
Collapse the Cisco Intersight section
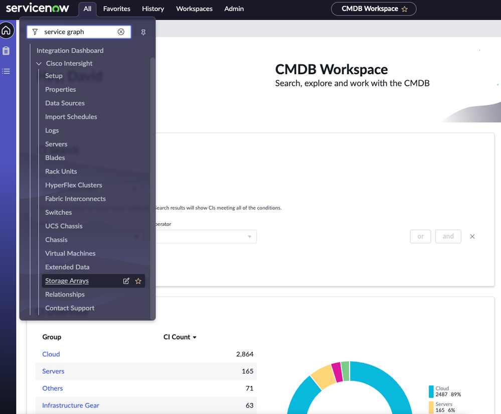tap(39, 63)
